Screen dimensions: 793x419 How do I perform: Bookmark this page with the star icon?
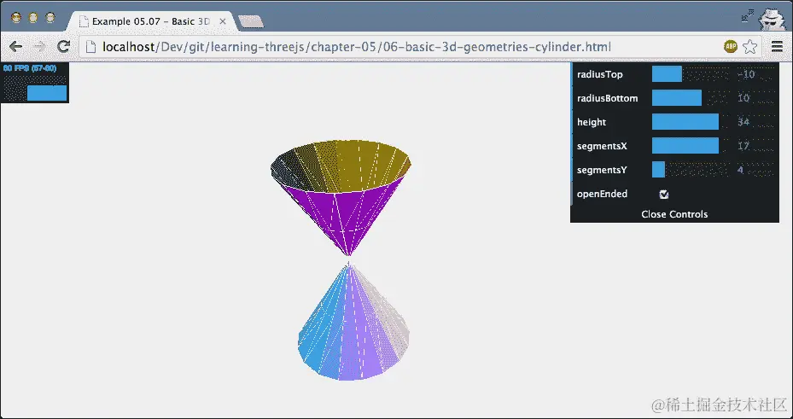click(750, 47)
